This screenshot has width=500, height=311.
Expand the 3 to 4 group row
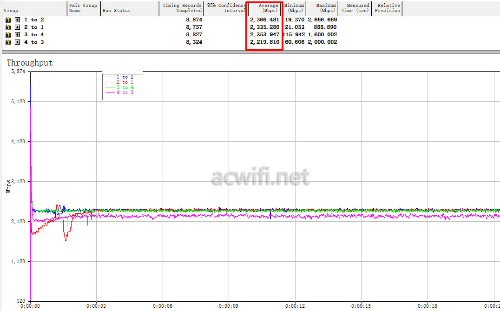coord(18,34)
